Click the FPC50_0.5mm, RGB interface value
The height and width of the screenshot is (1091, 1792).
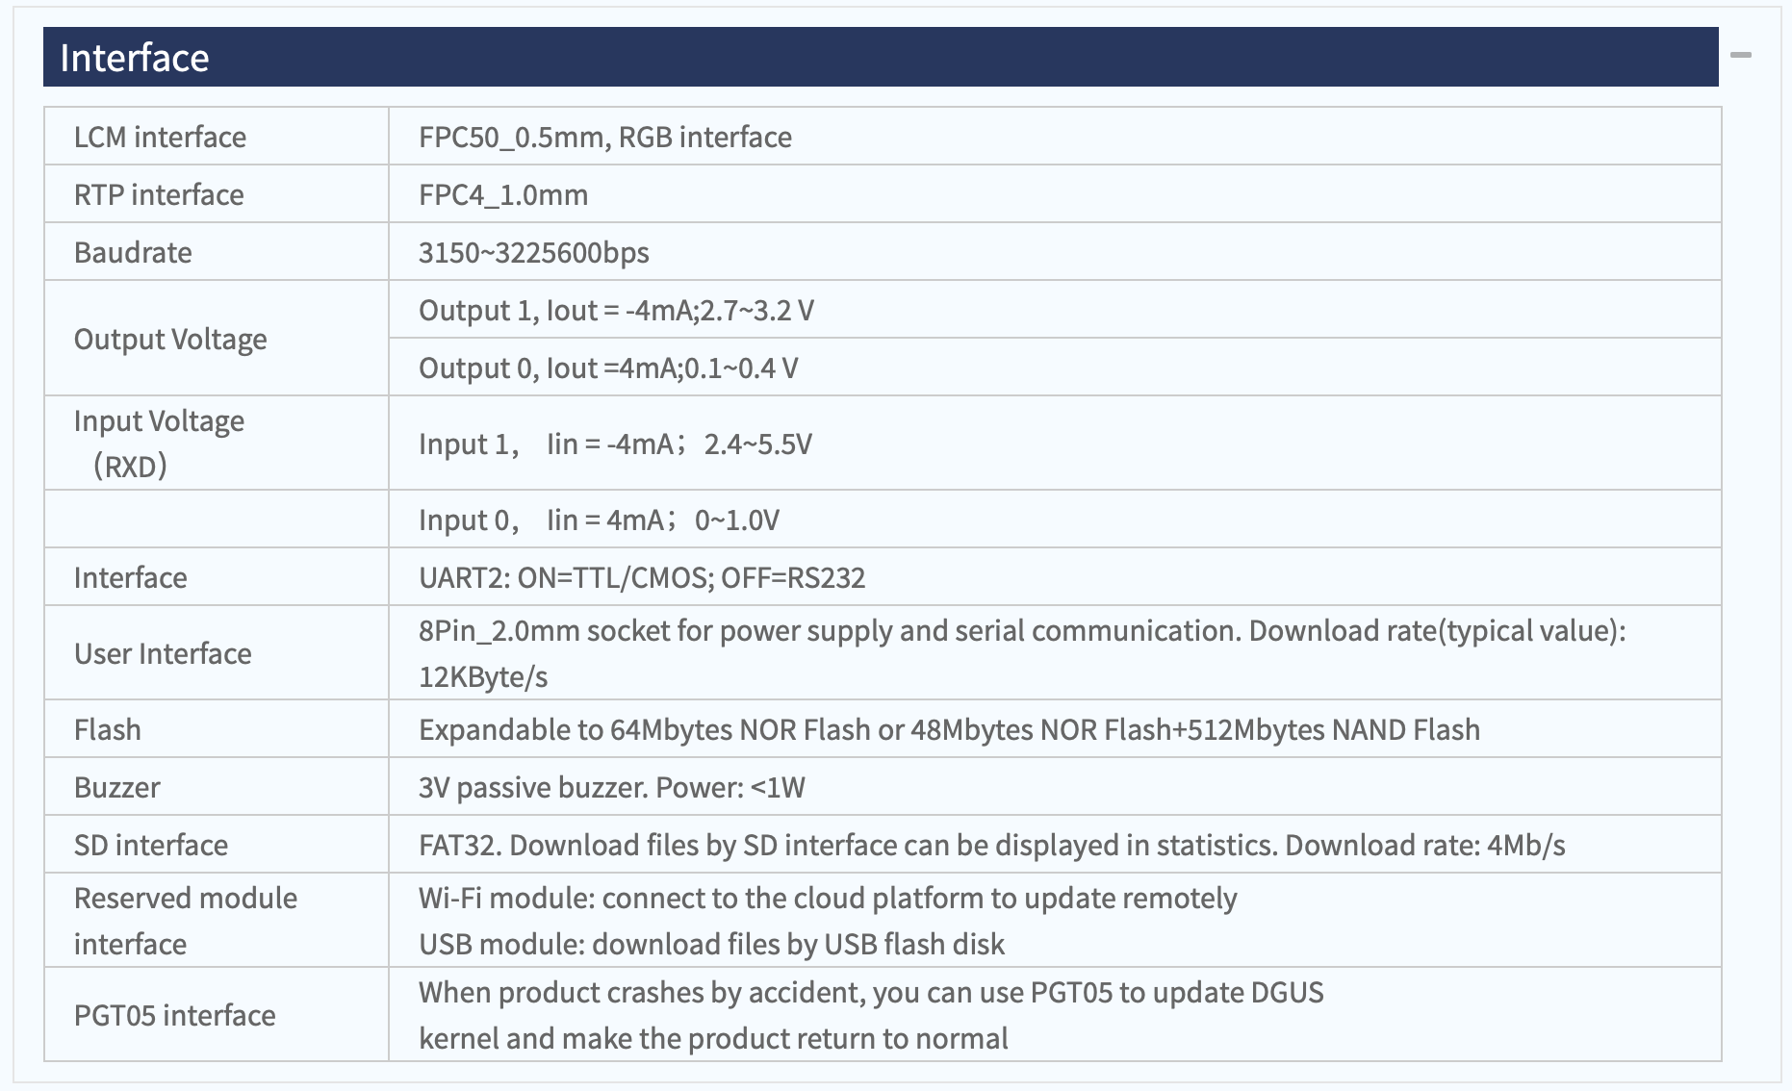(x=605, y=137)
